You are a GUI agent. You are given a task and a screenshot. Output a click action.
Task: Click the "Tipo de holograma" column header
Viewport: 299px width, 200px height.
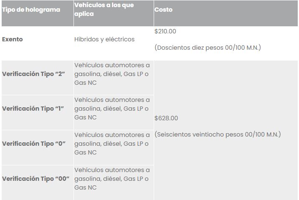(31, 10)
